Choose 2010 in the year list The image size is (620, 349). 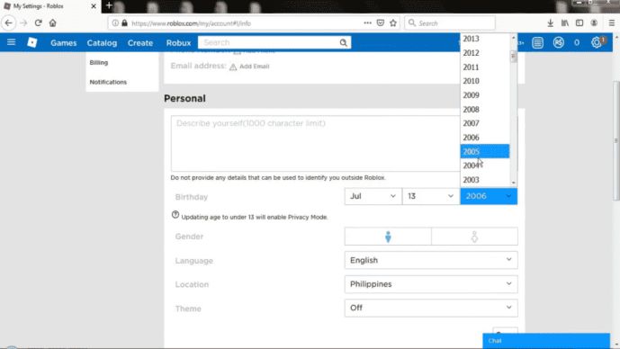point(485,81)
